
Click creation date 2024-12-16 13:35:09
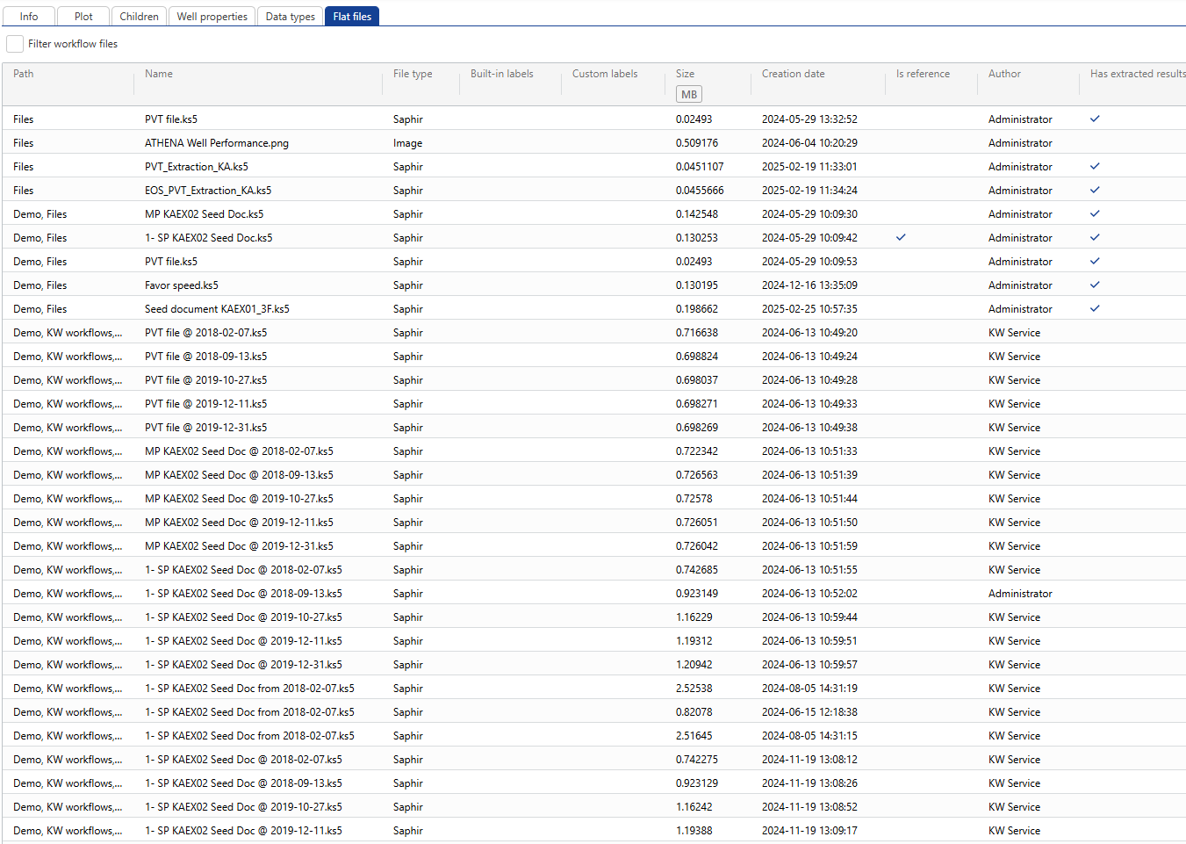click(x=809, y=285)
